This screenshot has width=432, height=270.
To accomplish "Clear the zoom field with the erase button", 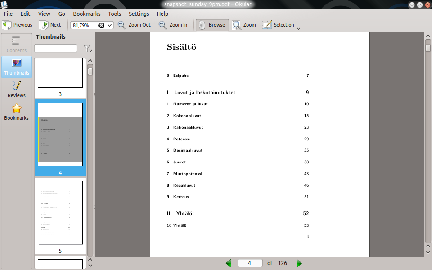I will tap(101, 25).
